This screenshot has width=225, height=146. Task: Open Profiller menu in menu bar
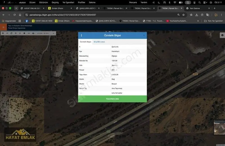[x=82, y=3]
